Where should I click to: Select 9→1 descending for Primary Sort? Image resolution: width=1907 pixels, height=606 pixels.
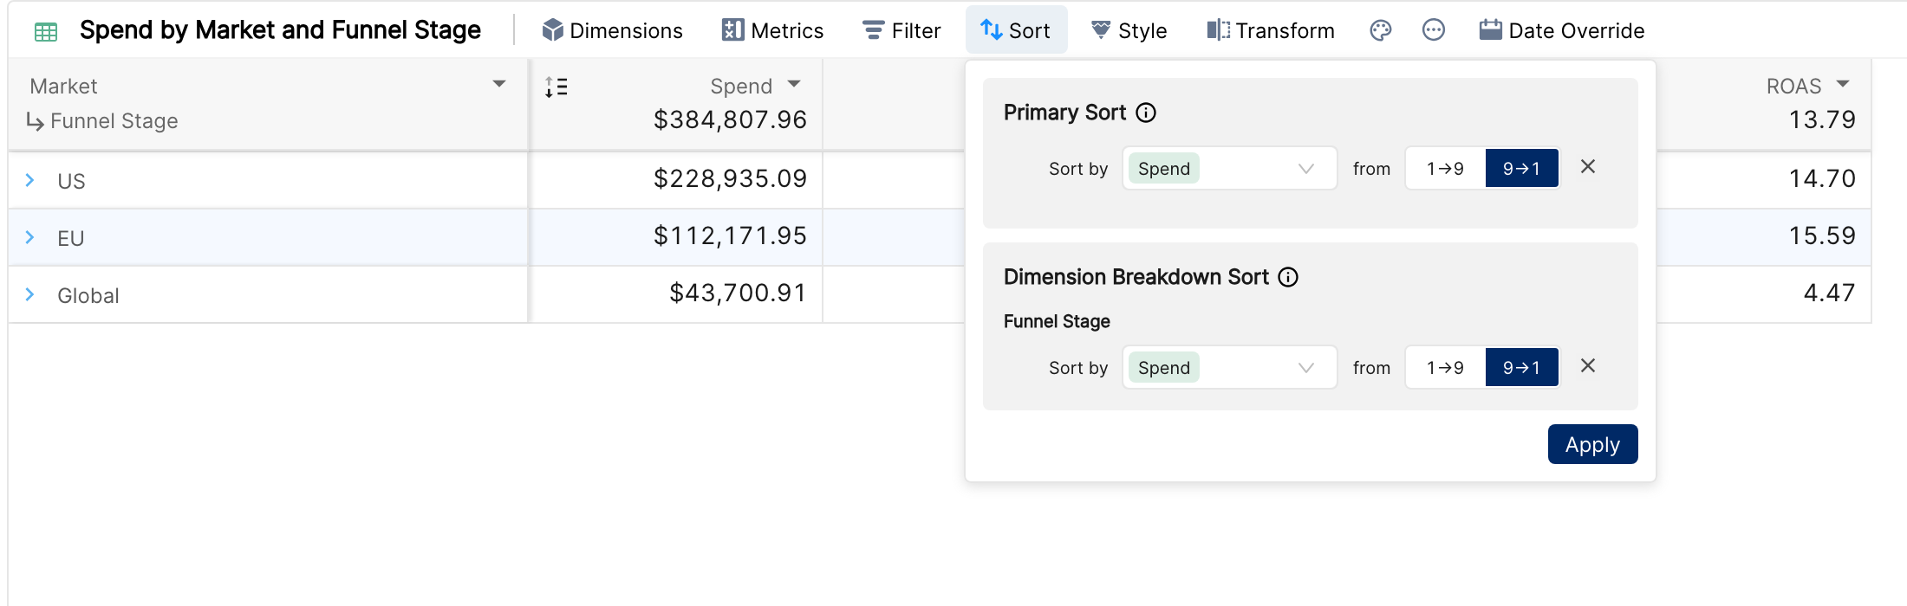pyautogui.click(x=1522, y=168)
